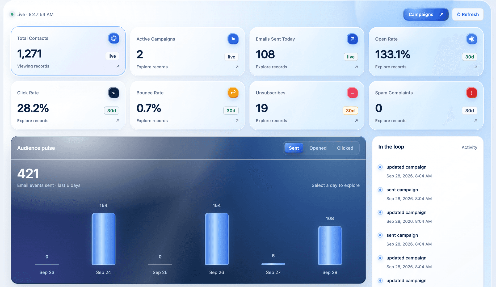Open the Click Rate explore arrow
Viewport: 496px width, 287px height.
coord(117,121)
